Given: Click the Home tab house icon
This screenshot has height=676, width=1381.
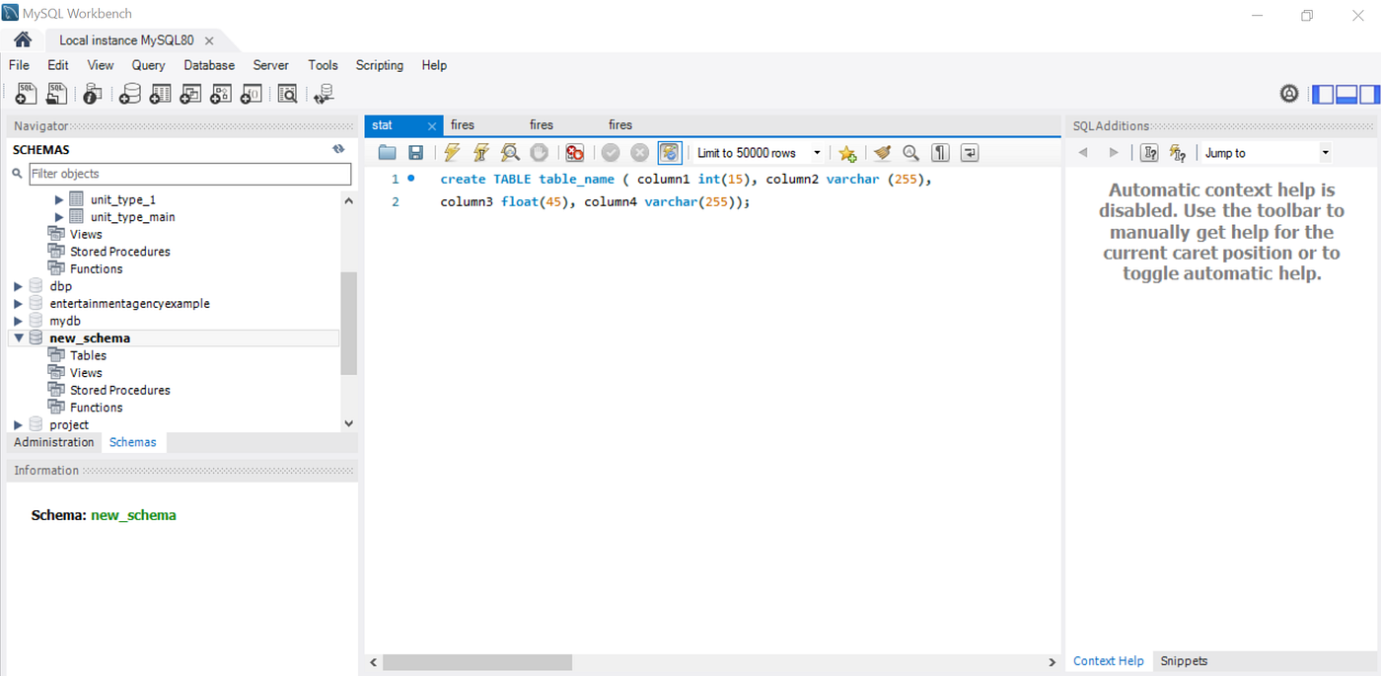Looking at the screenshot, I should pos(22,39).
